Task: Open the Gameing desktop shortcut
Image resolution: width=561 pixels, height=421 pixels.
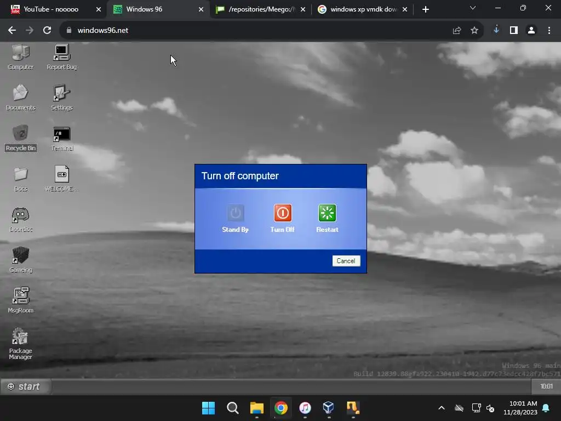Action: click(x=20, y=260)
